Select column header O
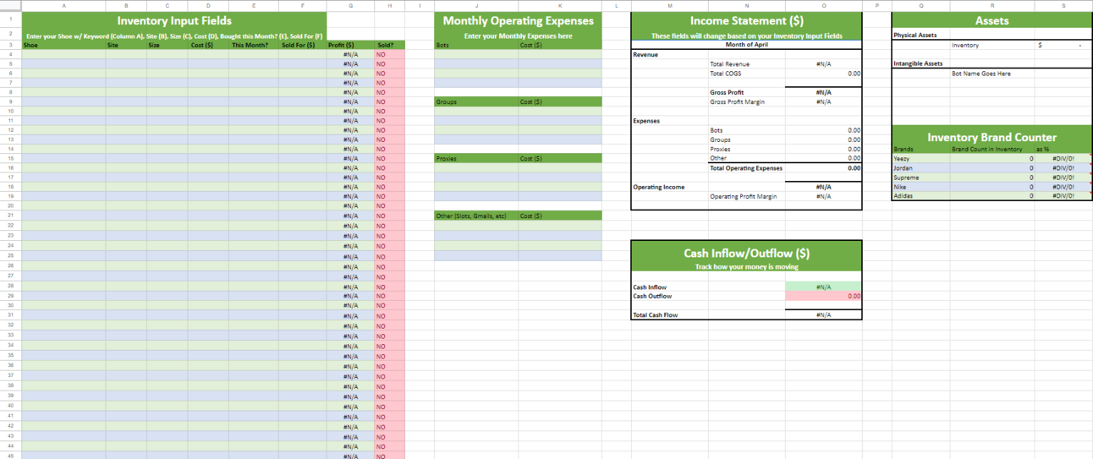Viewport: 1093px width, 459px height. coord(823,5)
